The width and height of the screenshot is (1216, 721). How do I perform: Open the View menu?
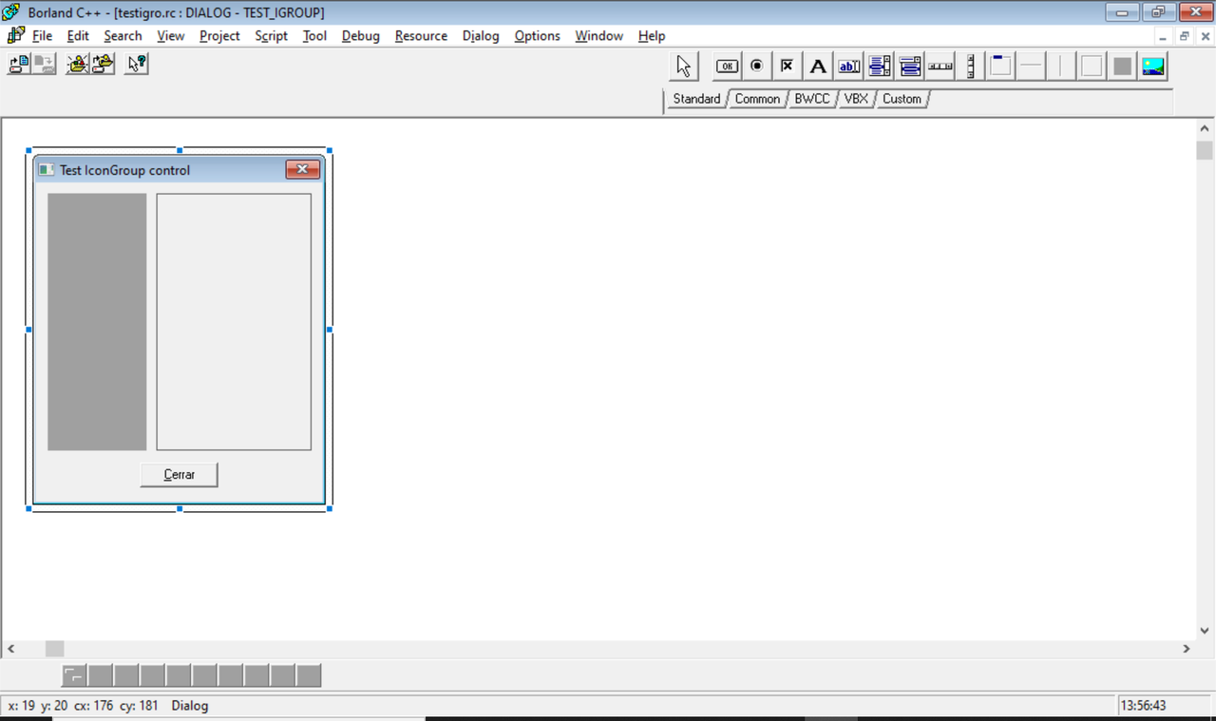171,36
